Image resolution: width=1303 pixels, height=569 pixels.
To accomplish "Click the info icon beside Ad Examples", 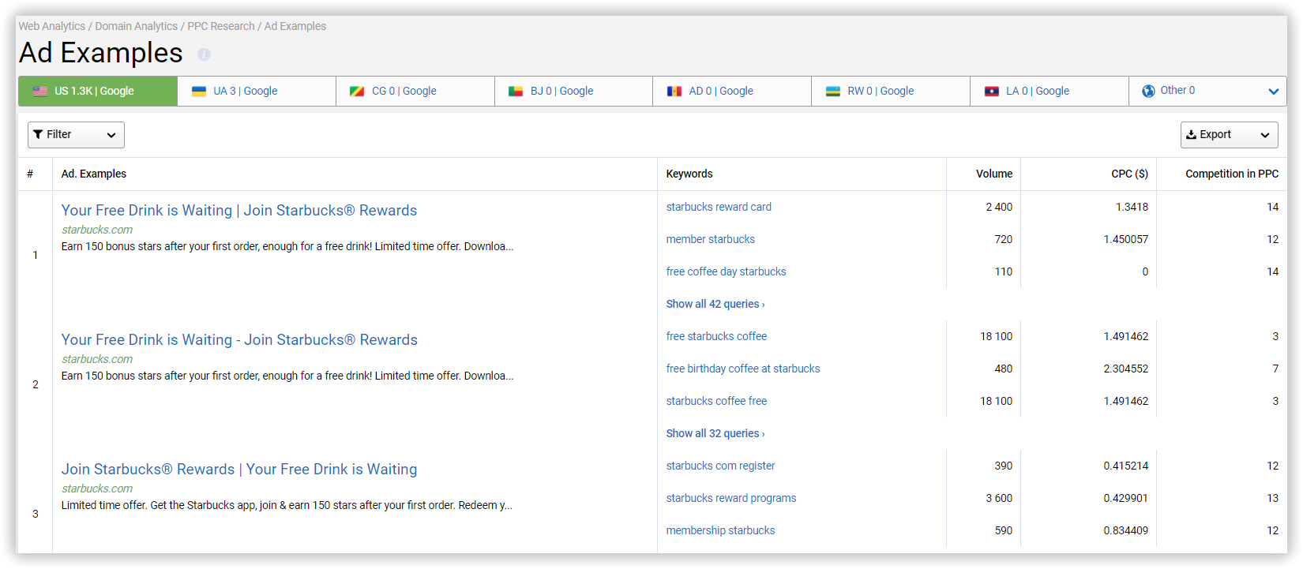I will tap(204, 54).
